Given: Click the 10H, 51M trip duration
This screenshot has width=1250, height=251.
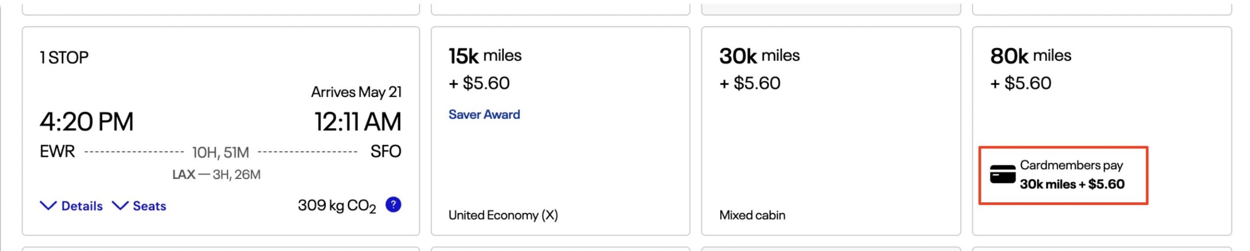Looking at the screenshot, I should (x=220, y=153).
